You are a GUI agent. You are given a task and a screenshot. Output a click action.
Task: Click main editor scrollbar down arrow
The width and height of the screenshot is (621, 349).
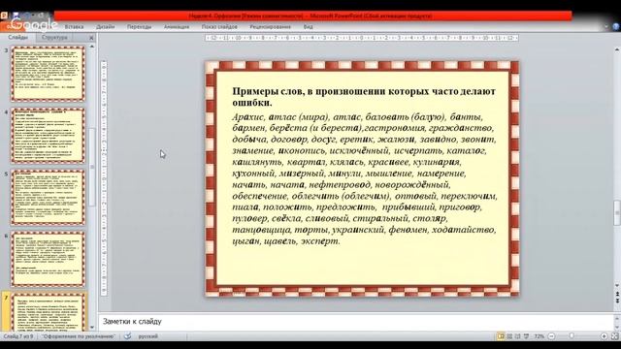click(x=617, y=286)
